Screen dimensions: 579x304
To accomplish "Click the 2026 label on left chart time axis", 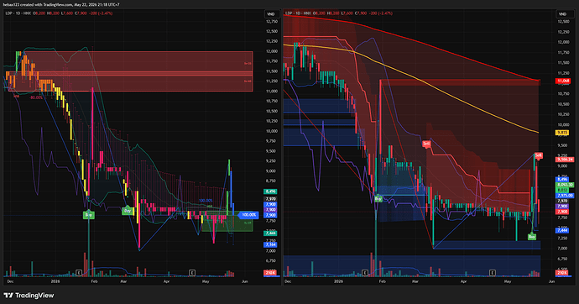I will 55,281.
